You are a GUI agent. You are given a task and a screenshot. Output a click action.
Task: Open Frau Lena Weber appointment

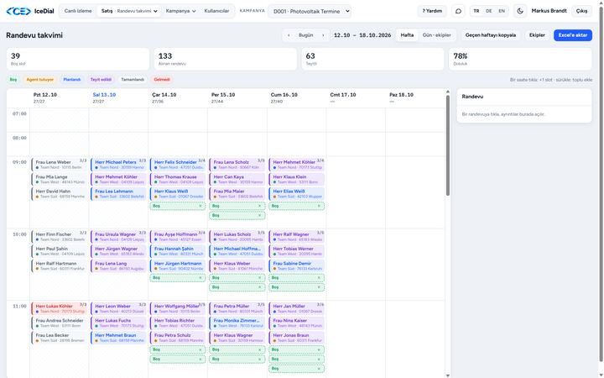pyautogui.click(x=60, y=165)
